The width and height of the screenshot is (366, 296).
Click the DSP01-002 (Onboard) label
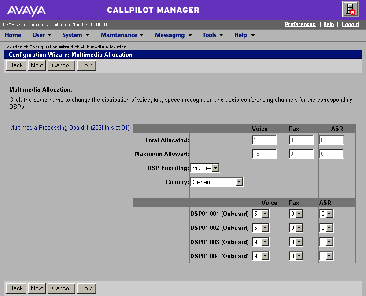219,228
